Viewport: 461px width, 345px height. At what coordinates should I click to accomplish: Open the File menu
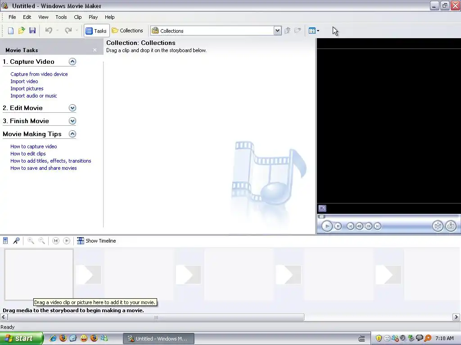pyautogui.click(x=12, y=17)
